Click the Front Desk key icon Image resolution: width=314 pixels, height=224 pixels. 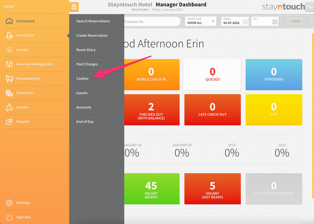point(9,35)
